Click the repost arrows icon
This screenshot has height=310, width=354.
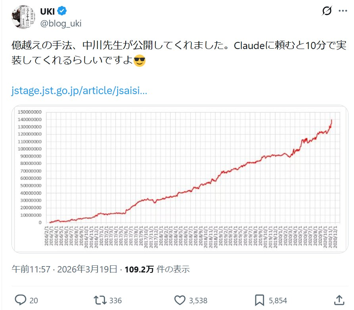point(100,300)
